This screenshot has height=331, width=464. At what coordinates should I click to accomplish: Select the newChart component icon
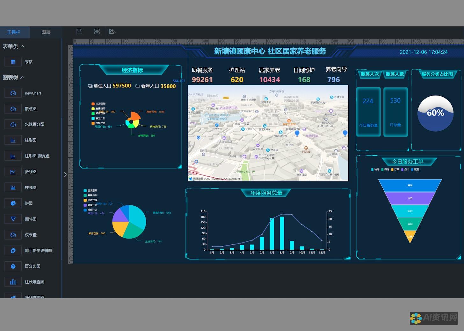pyautogui.click(x=13, y=93)
